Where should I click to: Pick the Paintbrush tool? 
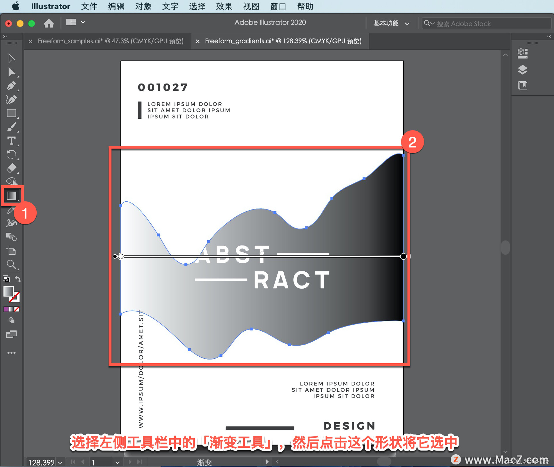12,127
